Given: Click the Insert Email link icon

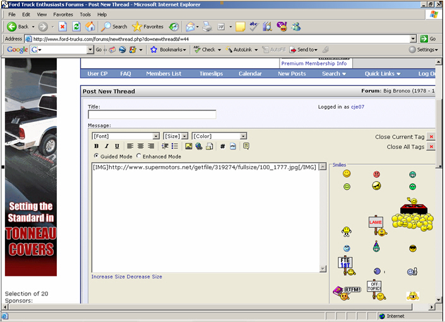Looking at the screenshot, I should (x=210, y=146).
